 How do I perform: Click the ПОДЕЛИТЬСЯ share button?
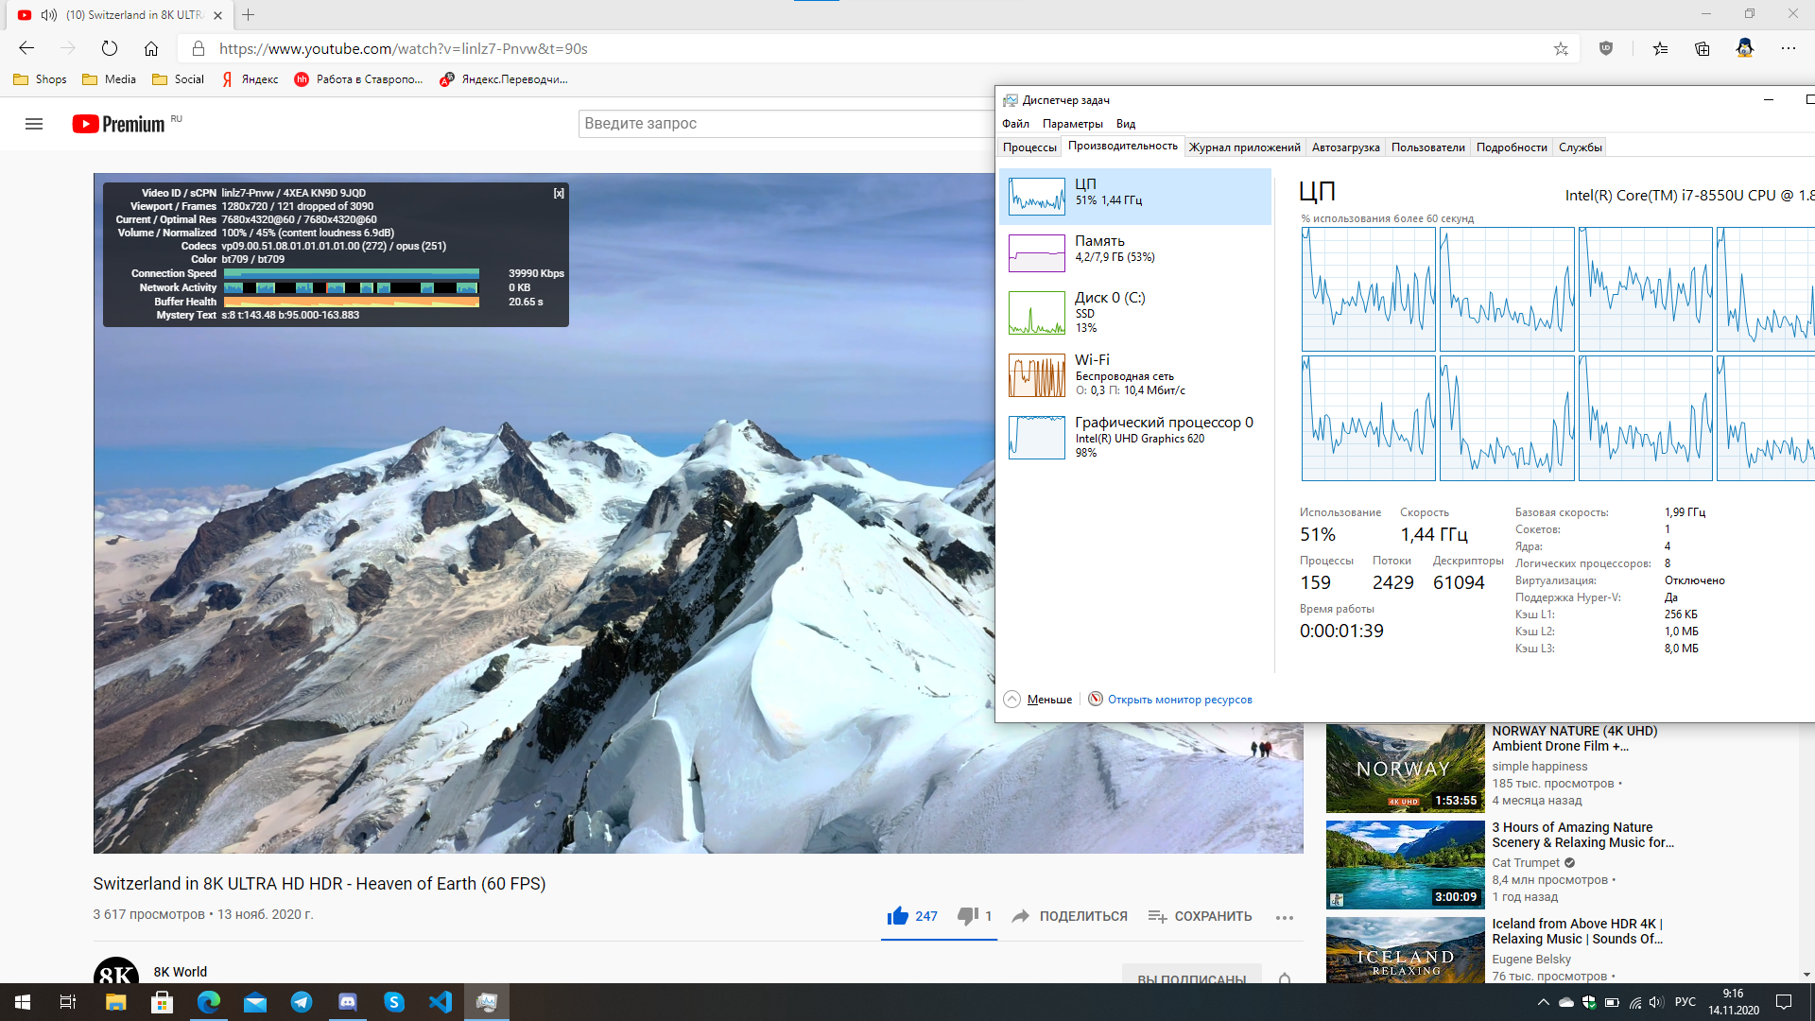[1070, 916]
